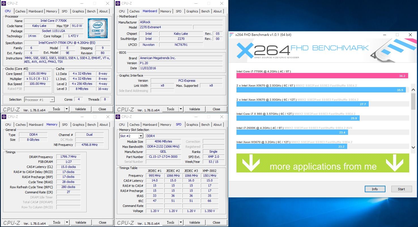The image size is (418, 227).
Task: Open the Tools dropdown arrow in the Mainboard window
Action: [181, 109]
